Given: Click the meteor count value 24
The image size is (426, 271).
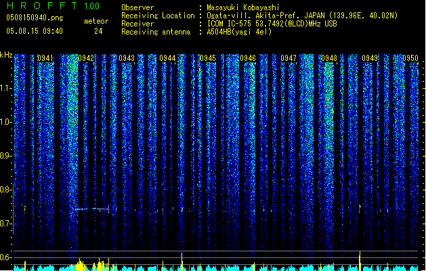Looking at the screenshot, I should pyautogui.click(x=98, y=31).
